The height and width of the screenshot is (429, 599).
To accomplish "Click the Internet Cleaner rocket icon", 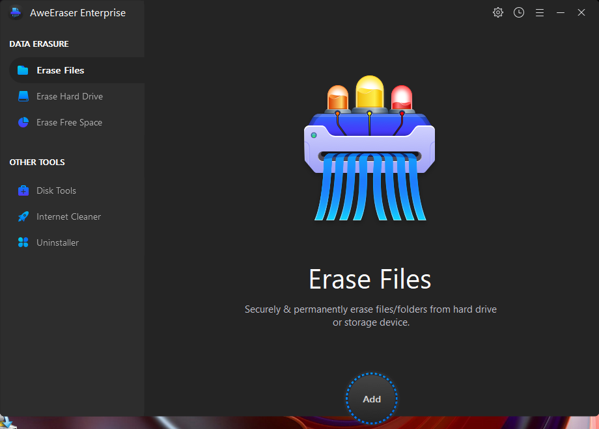I will 23,216.
